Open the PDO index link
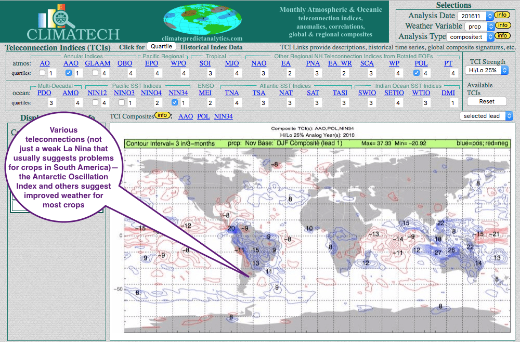 (45, 93)
